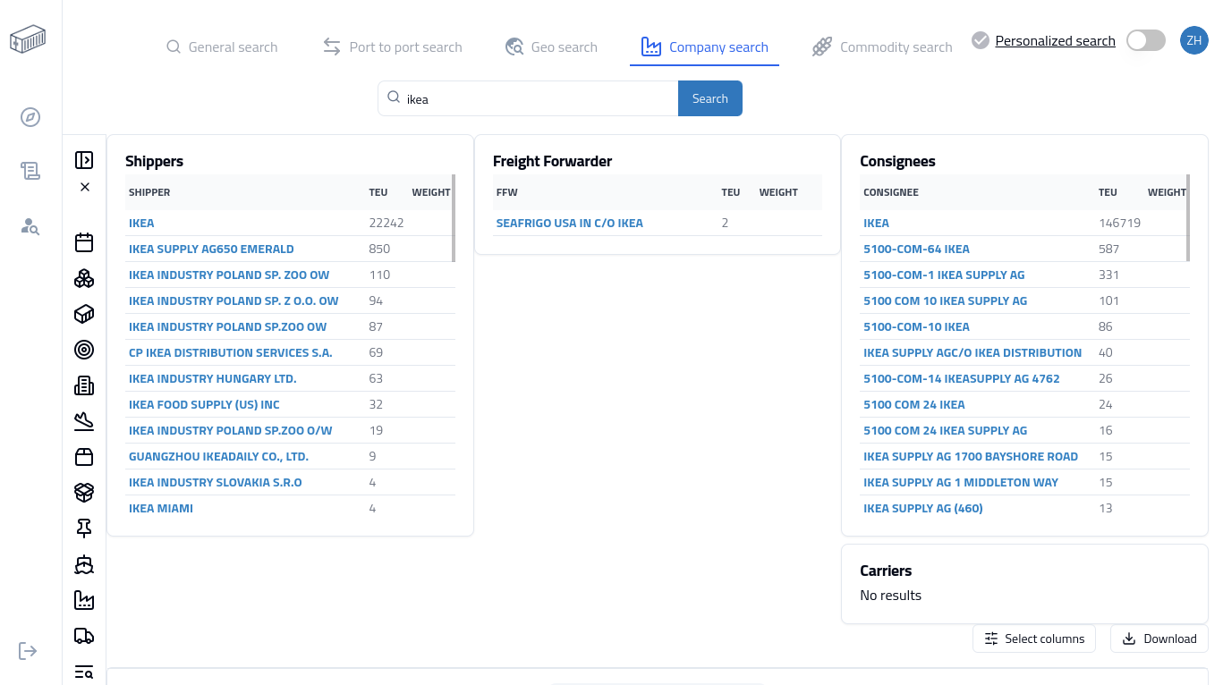The width and height of the screenshot is (1223, 685).
Task: Click the company search input field
Action: coord(528,98)
